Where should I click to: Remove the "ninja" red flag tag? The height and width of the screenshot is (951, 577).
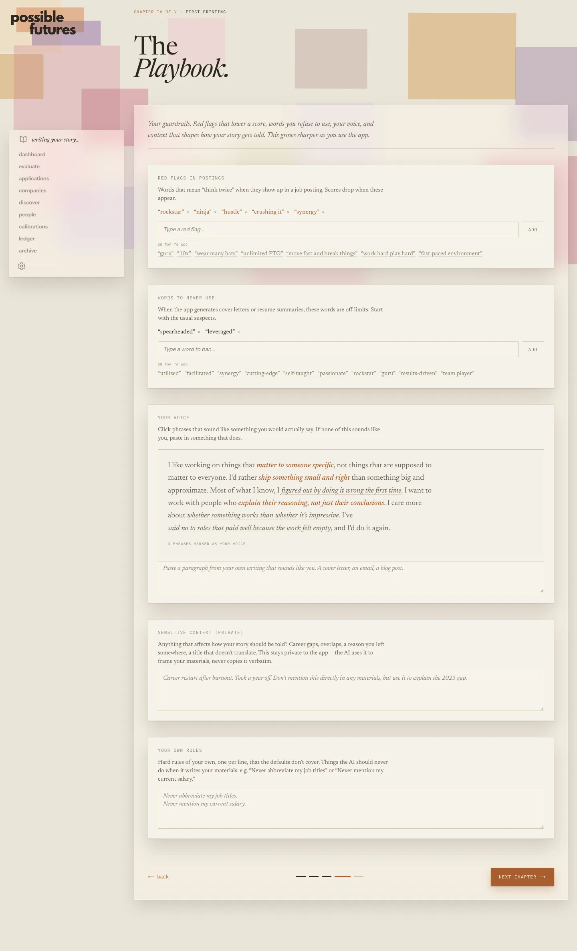point(215,212)
